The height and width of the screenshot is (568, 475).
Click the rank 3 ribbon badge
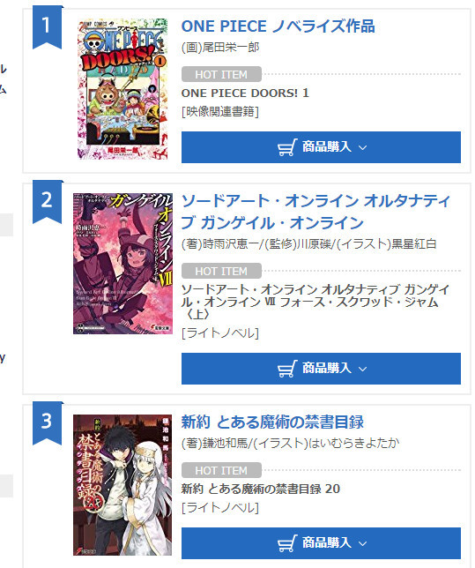click(x=48, y=422)
